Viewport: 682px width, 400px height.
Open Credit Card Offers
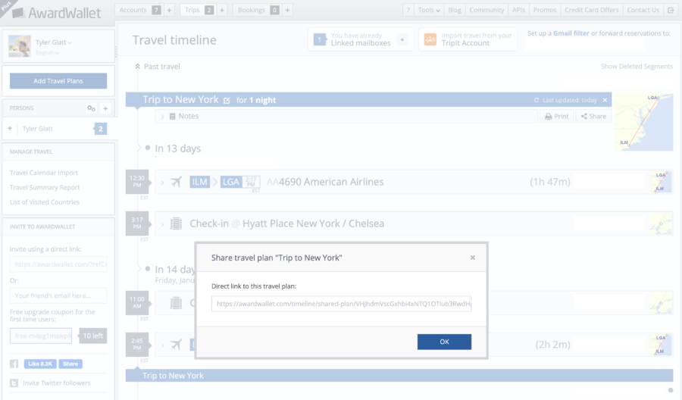point(592,10)
